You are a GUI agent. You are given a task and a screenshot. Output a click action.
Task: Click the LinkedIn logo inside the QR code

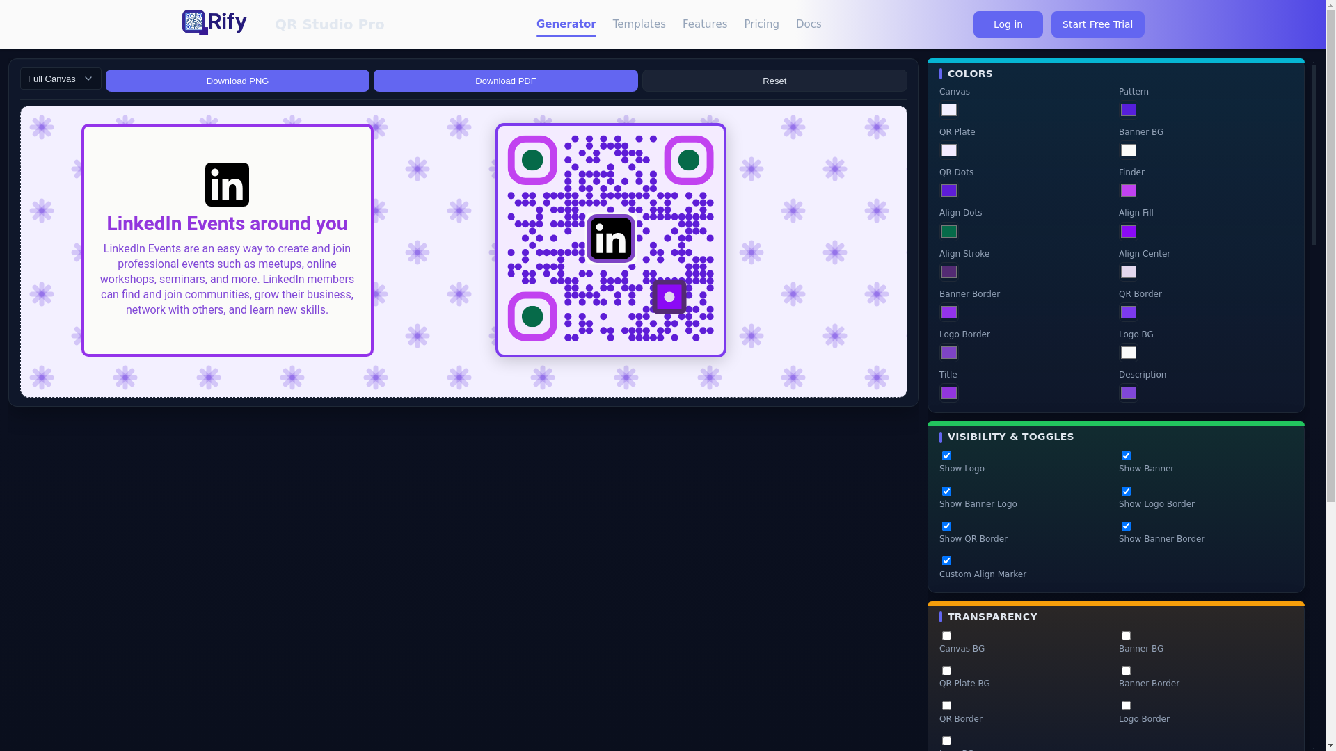(610, 239)
